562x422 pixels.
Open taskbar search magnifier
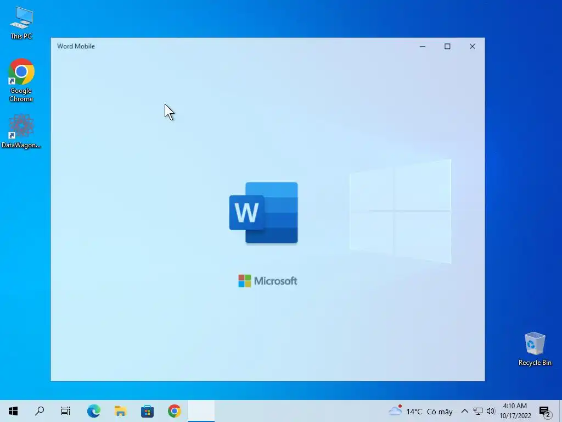coord(40,411)
